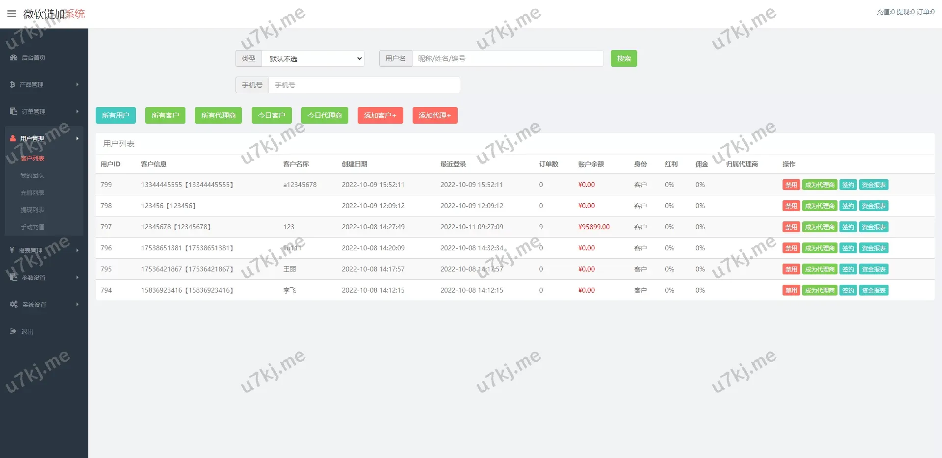The width and height of the screenshot is (942, 458).
Task: Click 资金报表 button for user 797
Action: click(x=873, y=227)
